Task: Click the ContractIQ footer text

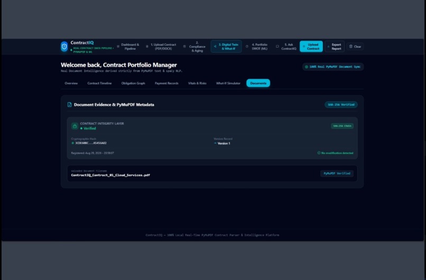Action: coord(212,235)
